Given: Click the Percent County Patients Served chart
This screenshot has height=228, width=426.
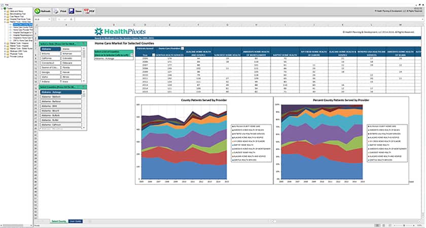Looking at the screenshot, I should tap(341, 140).
